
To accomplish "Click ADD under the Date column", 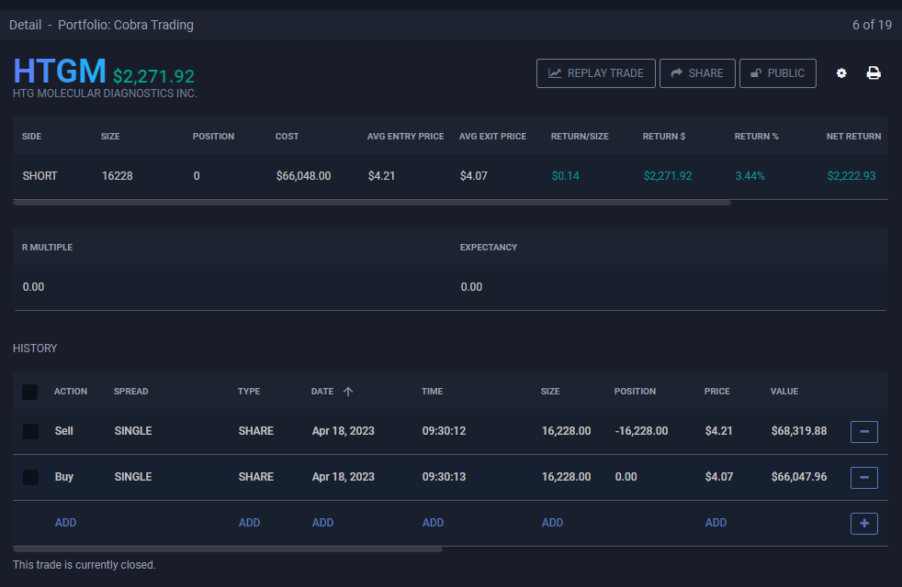I will pos(322,523).
